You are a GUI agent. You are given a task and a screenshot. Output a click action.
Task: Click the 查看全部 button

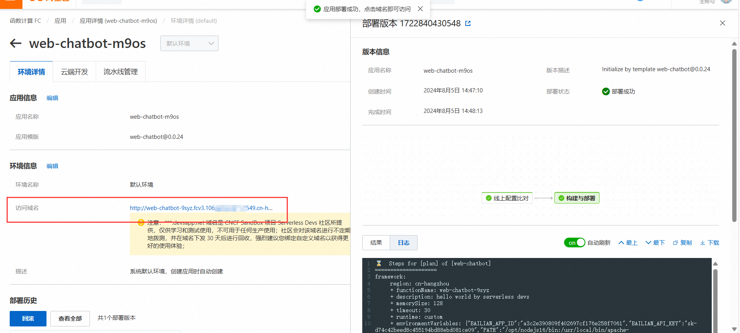[x=70, y=319]
